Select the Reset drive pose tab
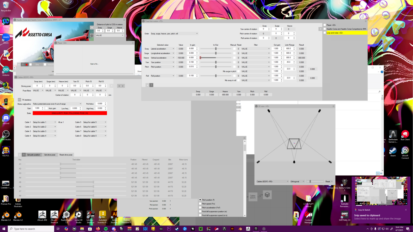Image resolution: width=413 pixels, height=232 pixels. 66,155
